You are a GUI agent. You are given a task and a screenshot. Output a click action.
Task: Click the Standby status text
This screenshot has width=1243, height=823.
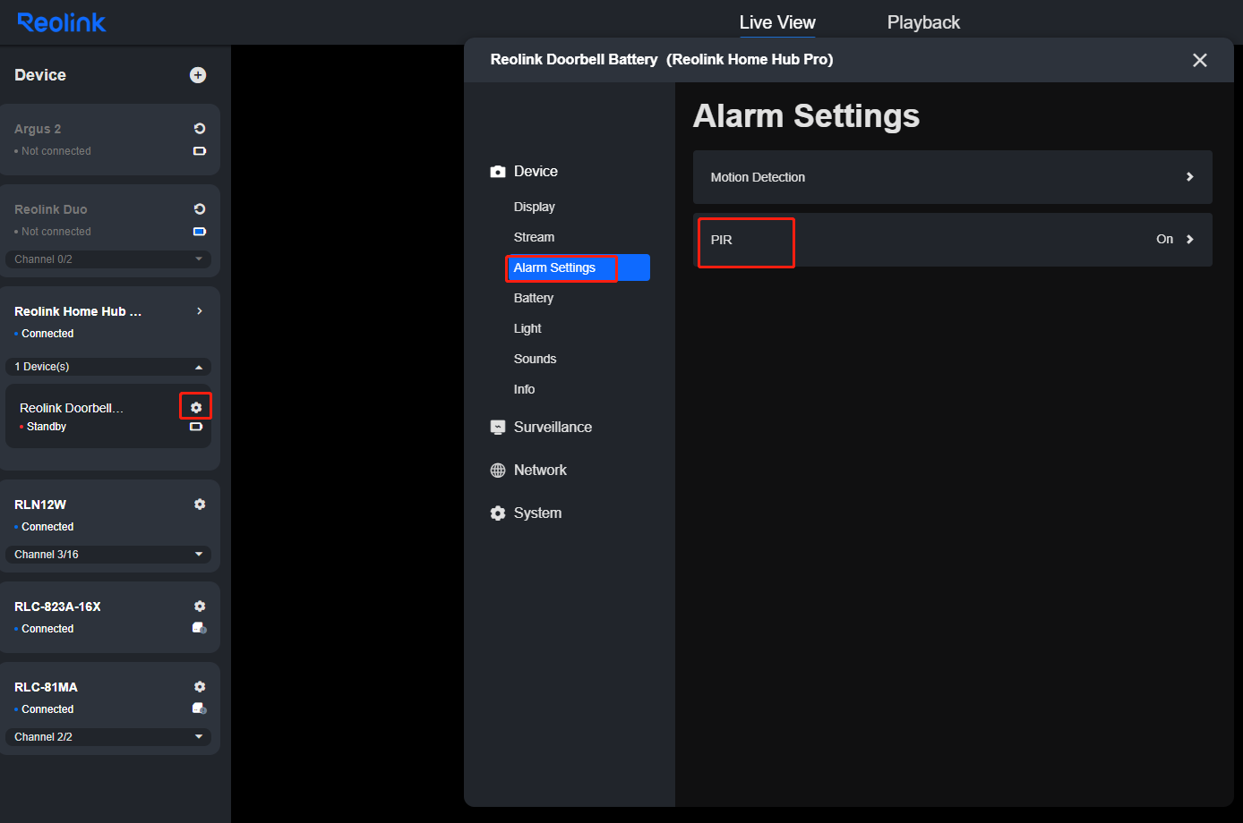pos(47,427)
